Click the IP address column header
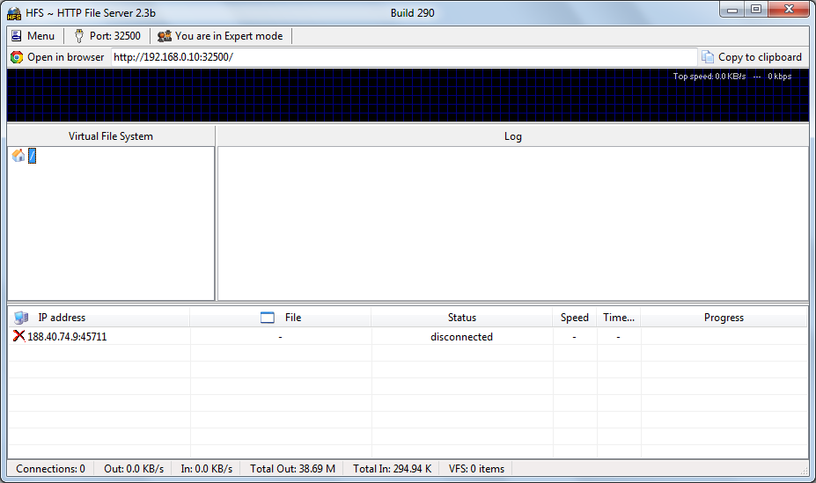This screenshot has width=816, height=483. [99, 317]
